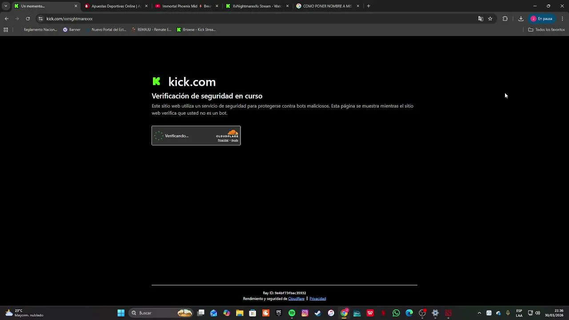Close the COMO PONER NOMBRE tab
The width and height of the screenshot is (569, 320).
[x=358, y=6]
